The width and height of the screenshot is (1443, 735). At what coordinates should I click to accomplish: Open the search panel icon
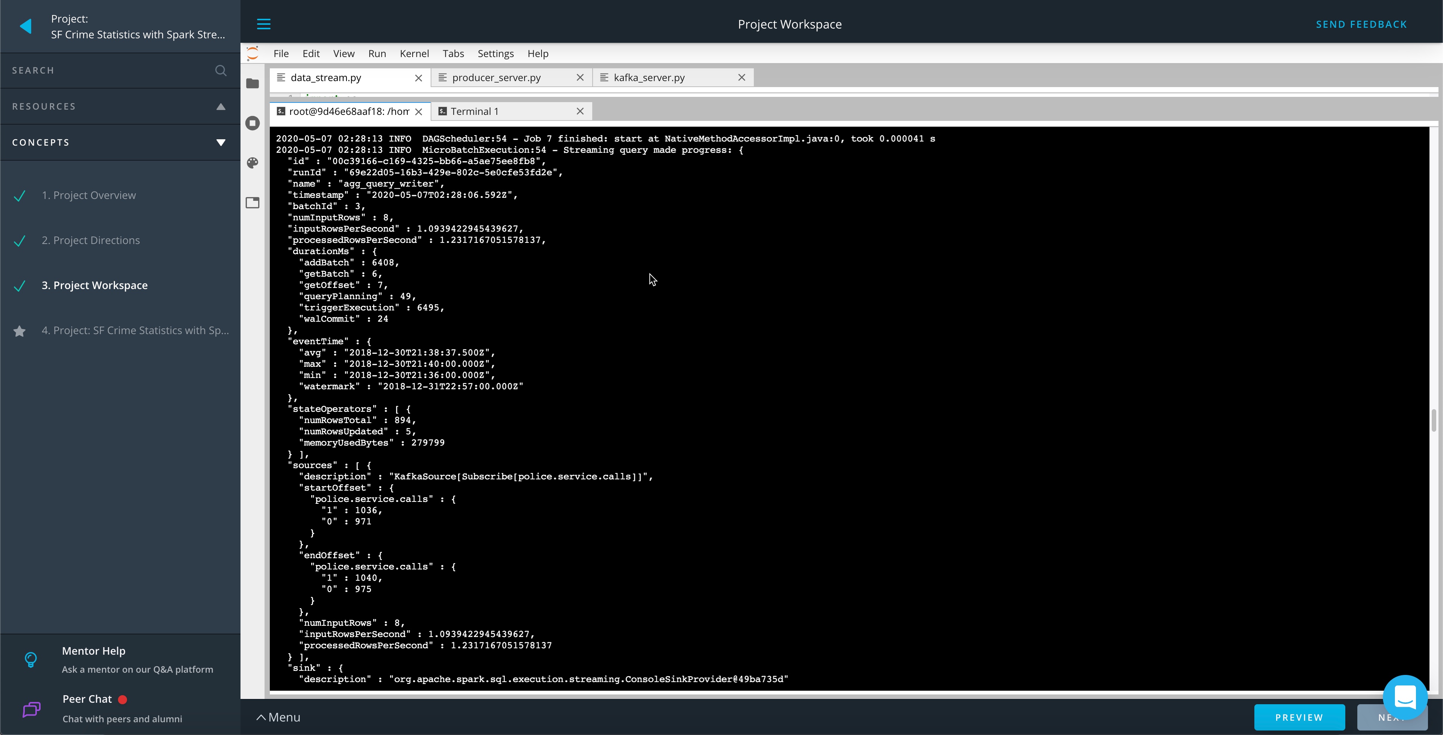[221, 70]
